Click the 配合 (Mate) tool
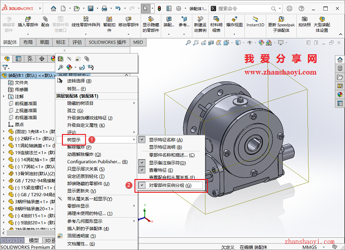 (45, 22)
